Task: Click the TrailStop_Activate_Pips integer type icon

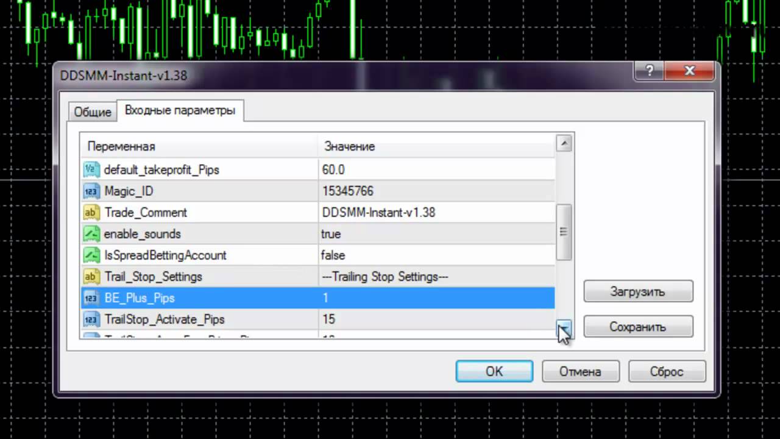Action: tap(91, 319)
